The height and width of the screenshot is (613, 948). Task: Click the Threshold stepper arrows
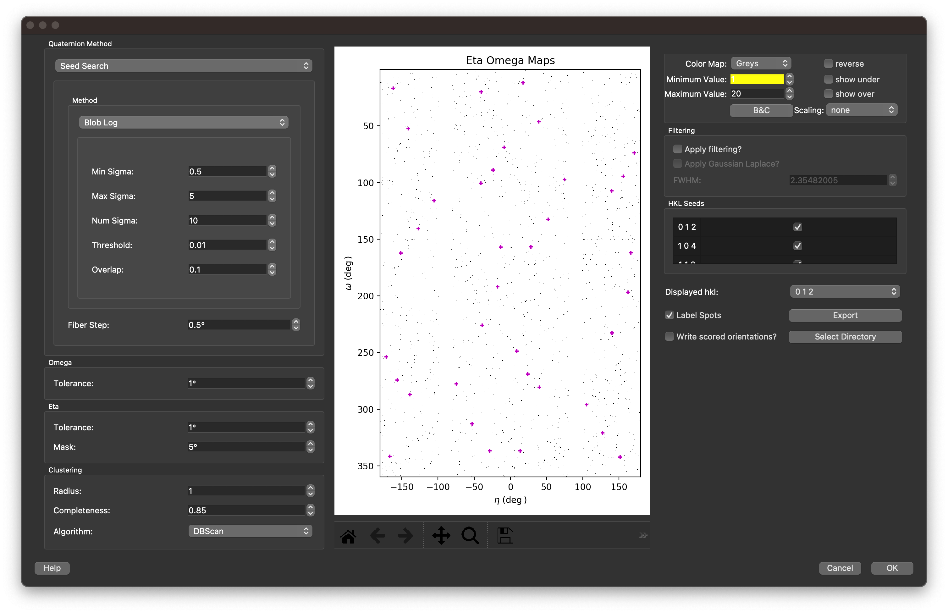(272, 245)
